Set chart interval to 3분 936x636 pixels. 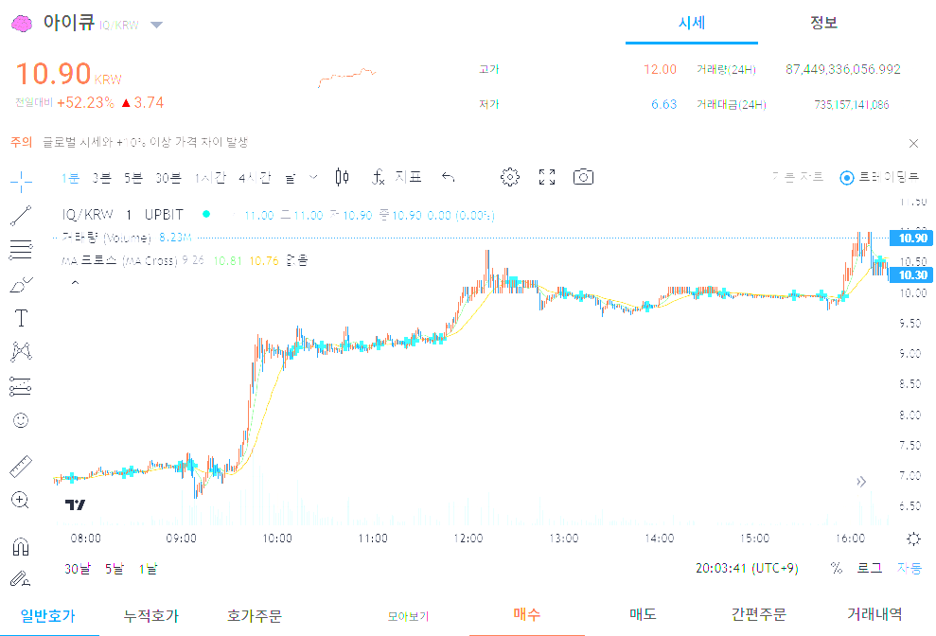point(102,178)
